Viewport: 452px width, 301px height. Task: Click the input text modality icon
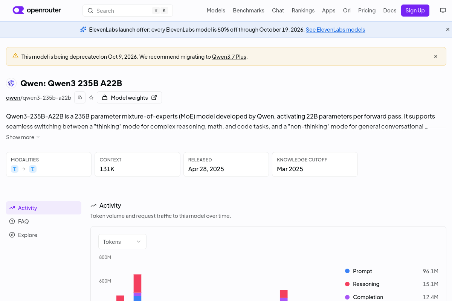[x=15, y=169]
